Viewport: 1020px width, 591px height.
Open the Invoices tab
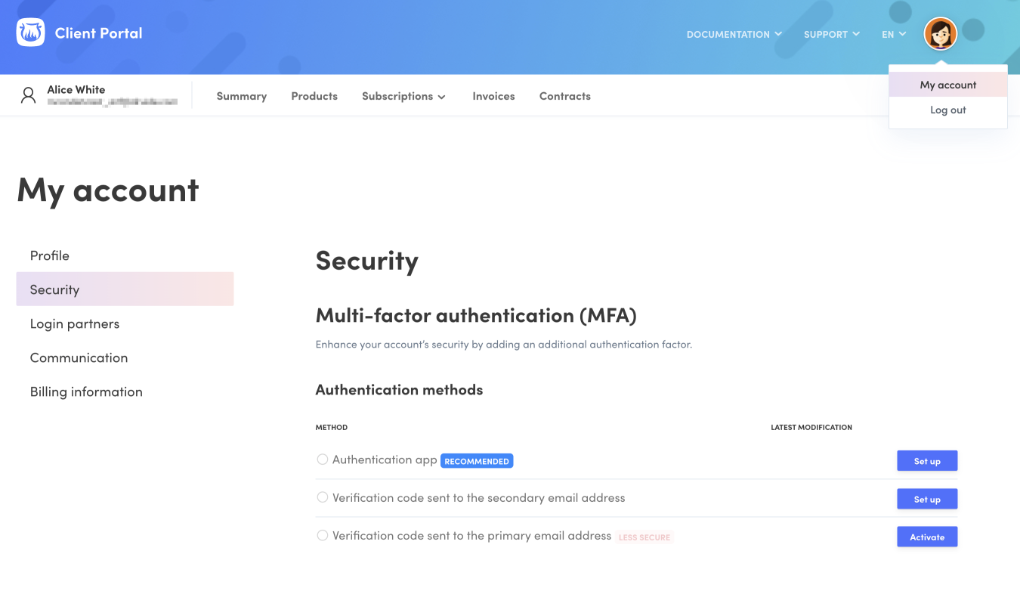click(493, 96)
